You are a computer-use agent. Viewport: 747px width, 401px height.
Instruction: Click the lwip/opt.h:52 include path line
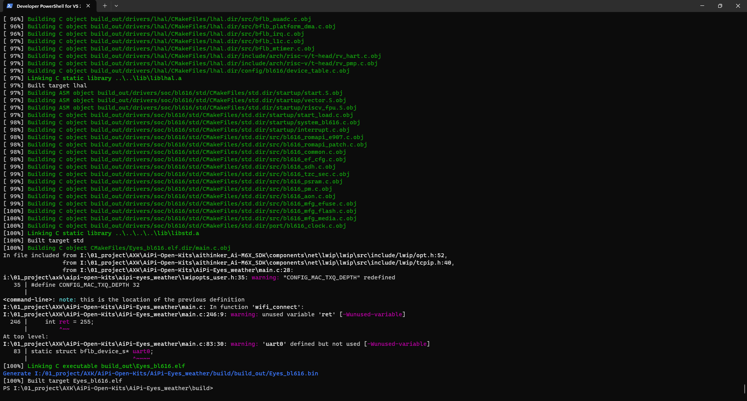pos(225,255)
